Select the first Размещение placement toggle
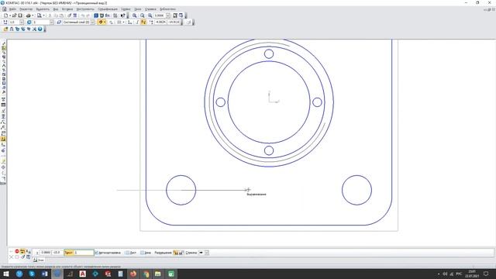The height and width of the screenshot is (279, 496). pyautogui.click(x=175, y=253)
